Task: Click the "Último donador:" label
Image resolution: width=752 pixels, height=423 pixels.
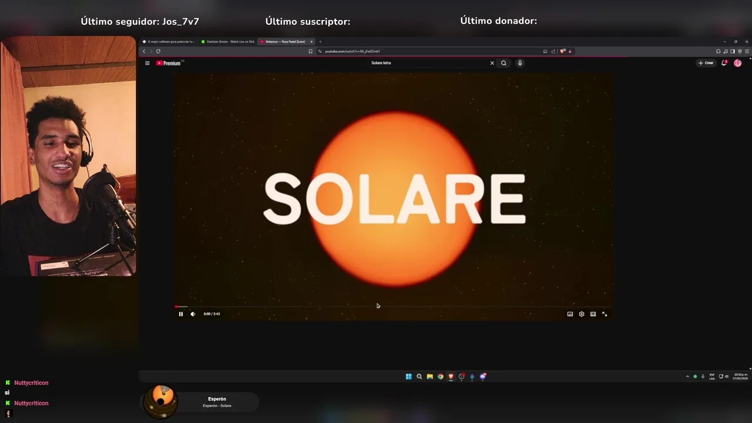Action: 499,21
